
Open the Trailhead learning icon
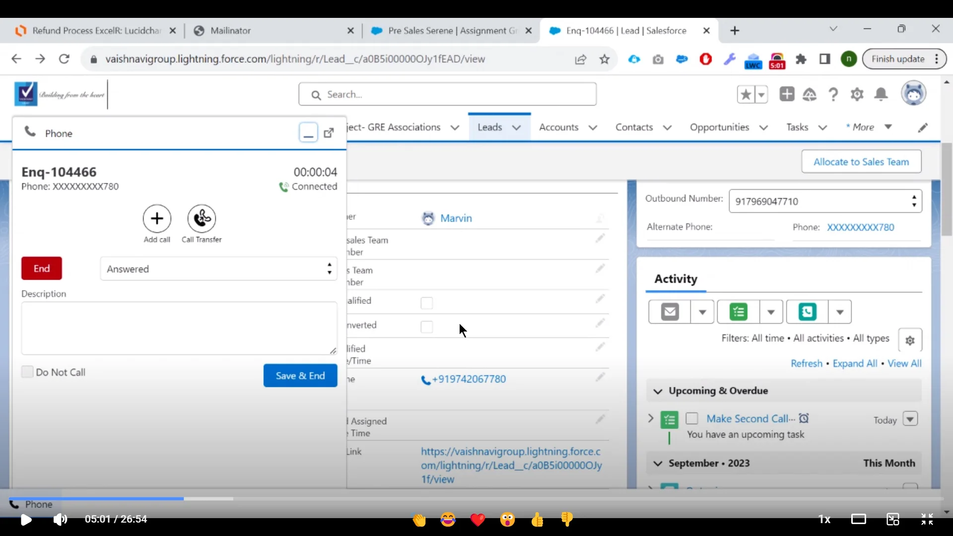click(x=810, y=94)
